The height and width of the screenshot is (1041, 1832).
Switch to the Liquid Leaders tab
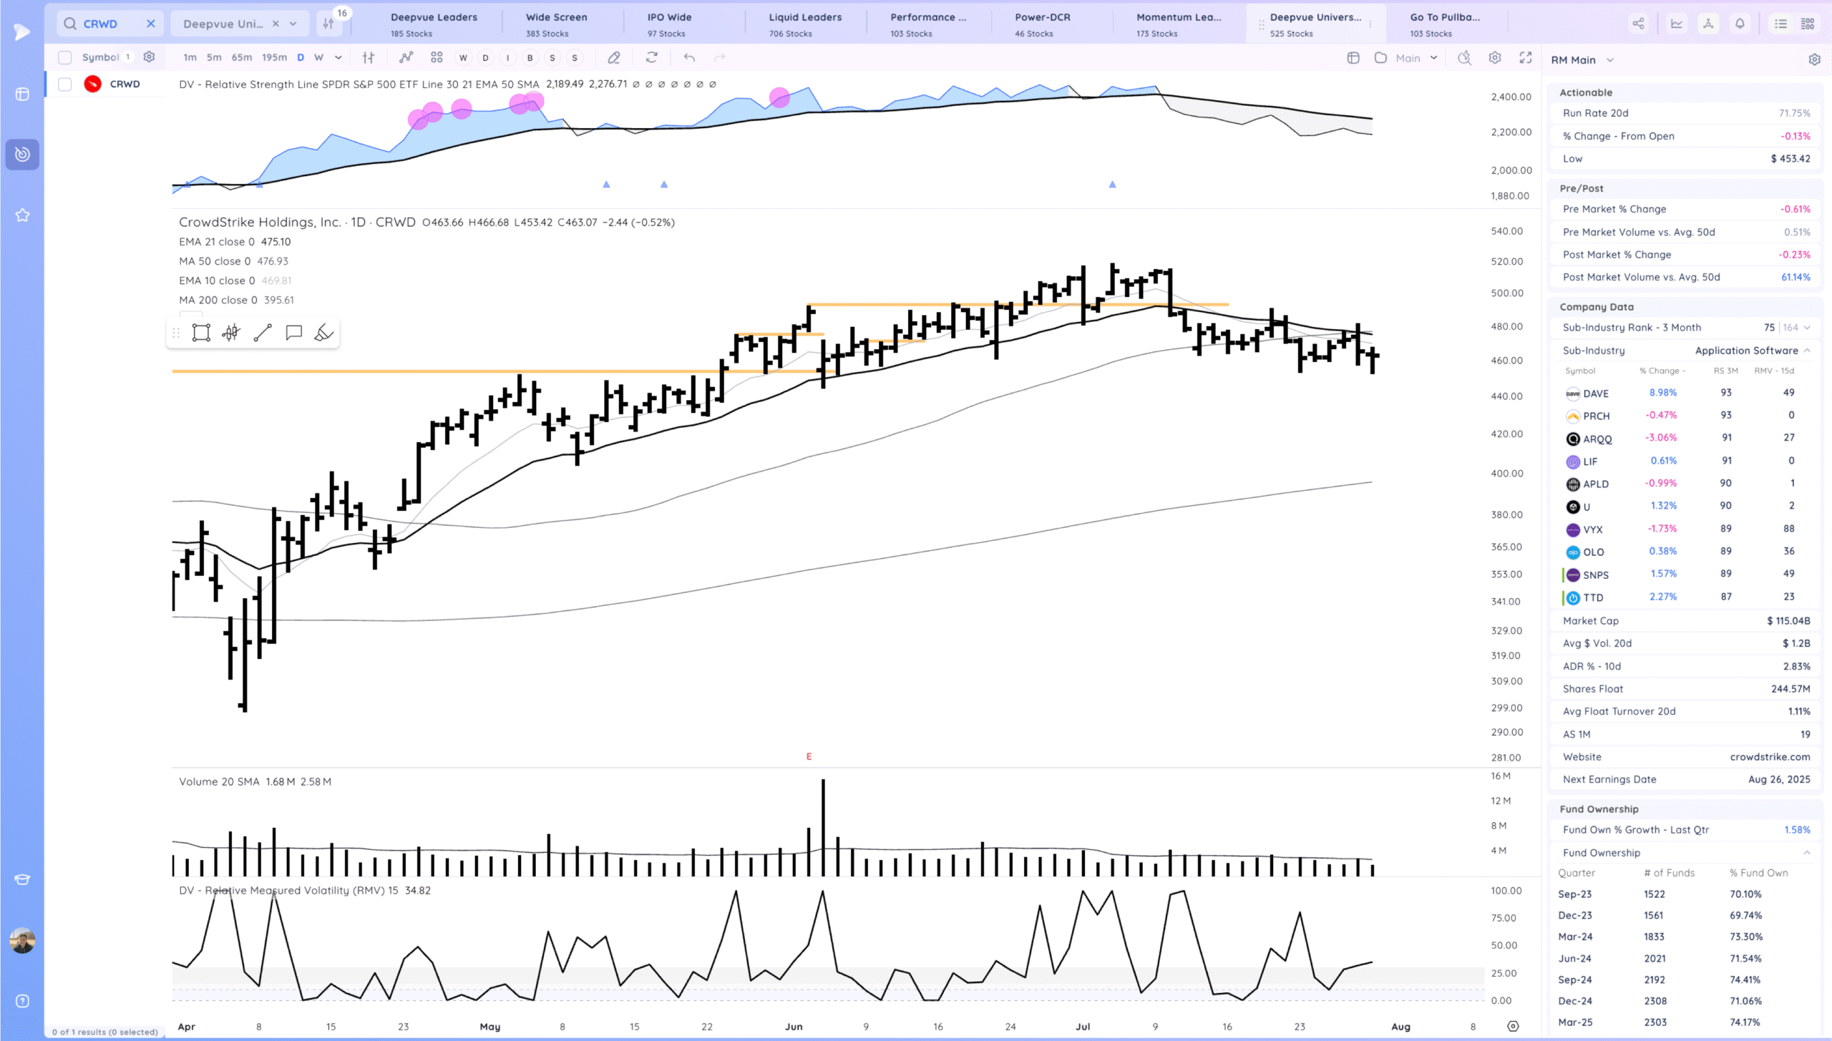[x=805, y=24]
